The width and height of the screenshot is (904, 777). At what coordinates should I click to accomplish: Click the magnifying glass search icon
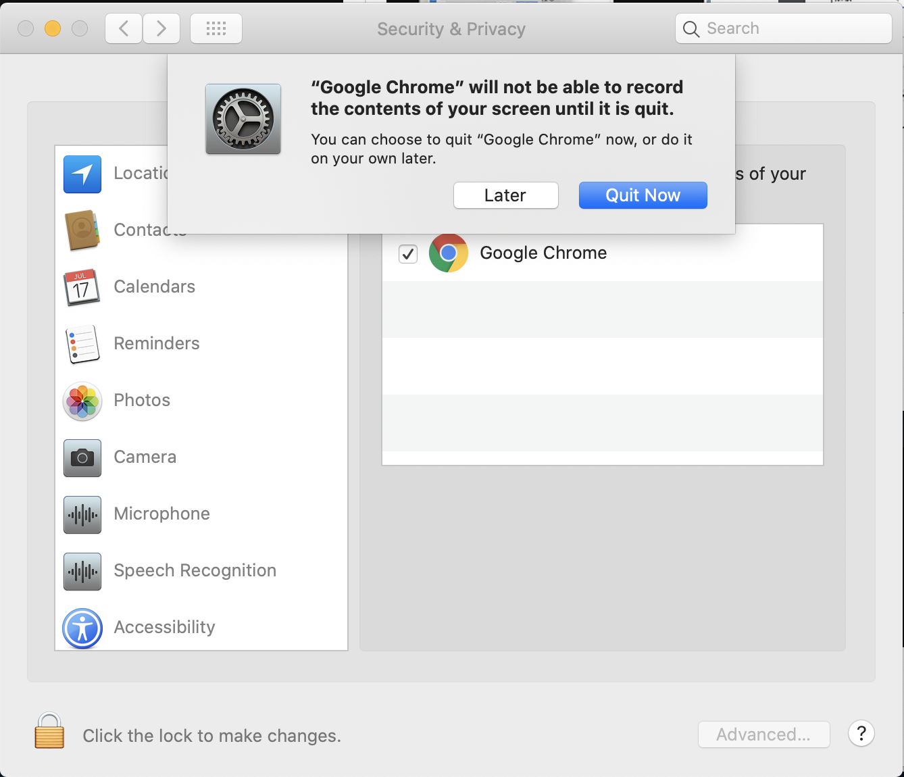point(690,29)
